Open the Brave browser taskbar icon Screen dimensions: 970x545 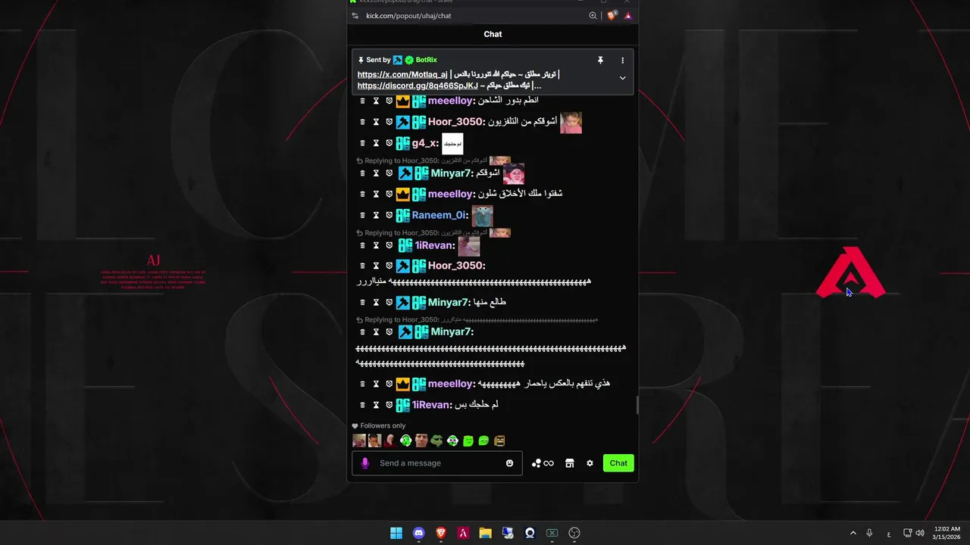[441, 533]
